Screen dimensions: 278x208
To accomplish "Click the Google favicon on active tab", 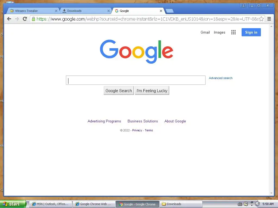I will (117, 11).
